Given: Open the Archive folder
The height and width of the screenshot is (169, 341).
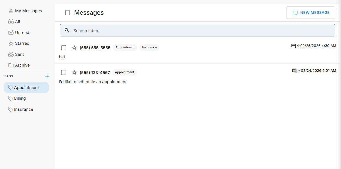Looking at the screenshot, I should (22, 65).
